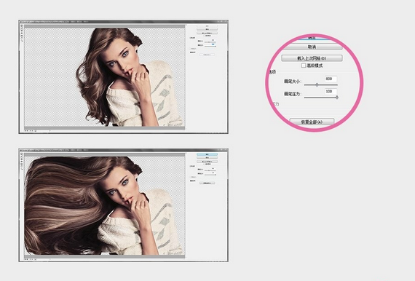Tick the 高级模式 checkbox inside the magnified circle
Image resolution: width=415 pixels, height=281 pixels.
click(x=304, y=66)
